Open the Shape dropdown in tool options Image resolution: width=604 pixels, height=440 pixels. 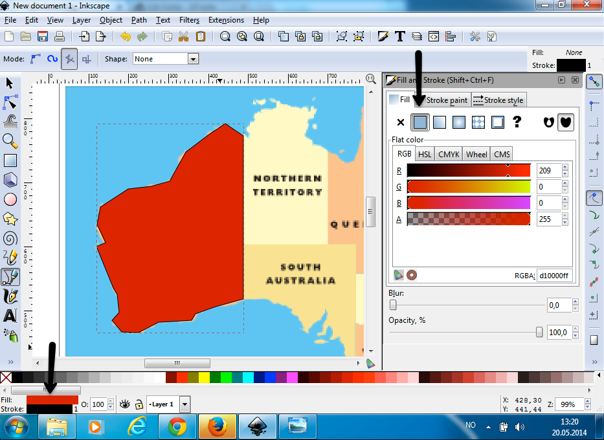pos(192,58)
